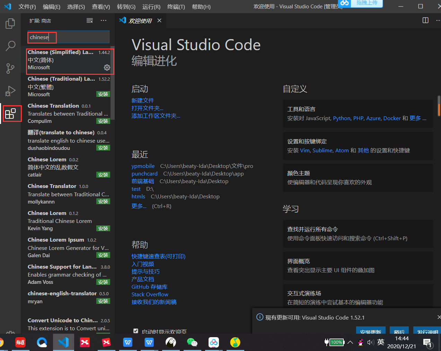The height and width of the screenshot is (351, 441).
Task: Click the VS Code taskbar icon
Action: [x=63, y=342]
